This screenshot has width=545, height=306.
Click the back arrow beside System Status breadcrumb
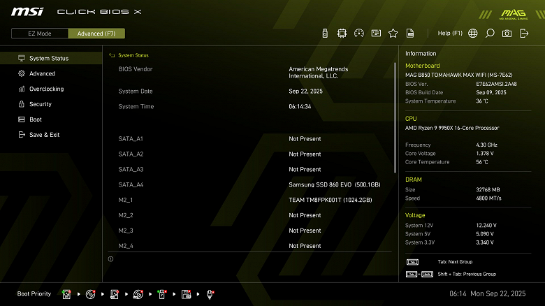point(112,55)
